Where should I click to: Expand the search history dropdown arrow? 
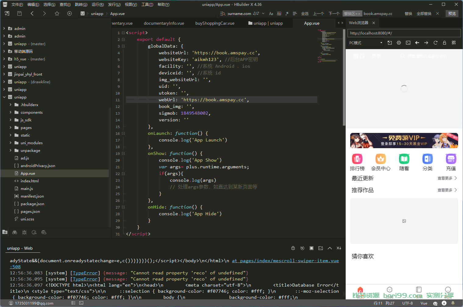pos(263,13)
